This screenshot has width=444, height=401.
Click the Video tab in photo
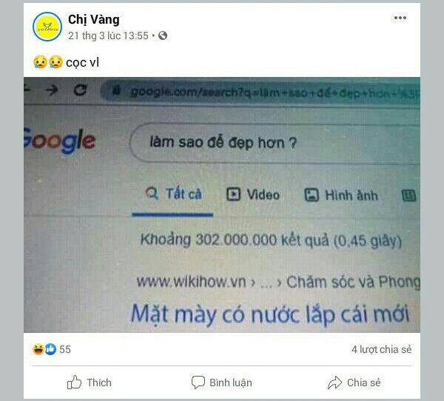pos(253,195)
